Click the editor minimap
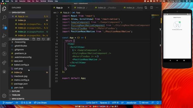 pos(155,16)
